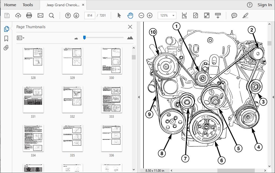Open page 328 thumbnail
Viewport: 275px width, 173px height.
[x=33, y=61]
